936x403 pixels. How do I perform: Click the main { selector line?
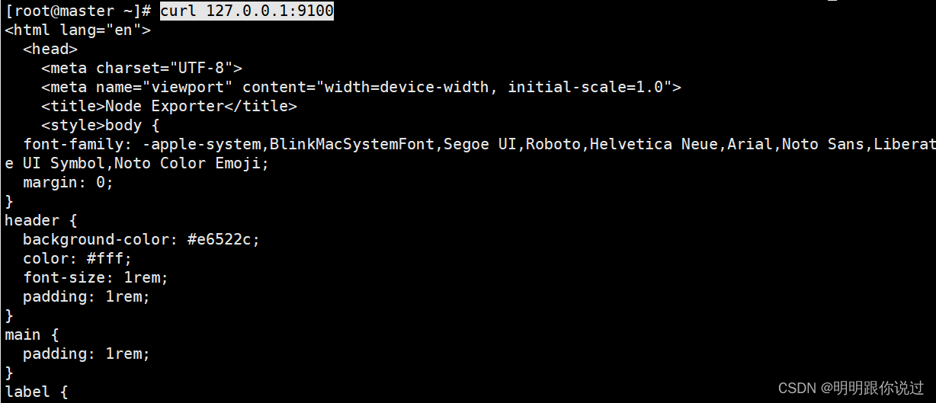[32, 334]
